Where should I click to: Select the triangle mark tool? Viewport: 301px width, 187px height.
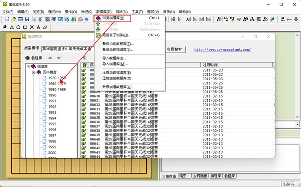[12, 27]
